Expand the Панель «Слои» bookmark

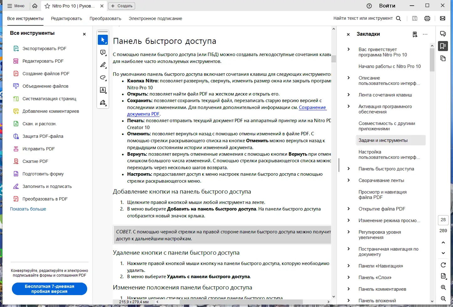point(349,277)
